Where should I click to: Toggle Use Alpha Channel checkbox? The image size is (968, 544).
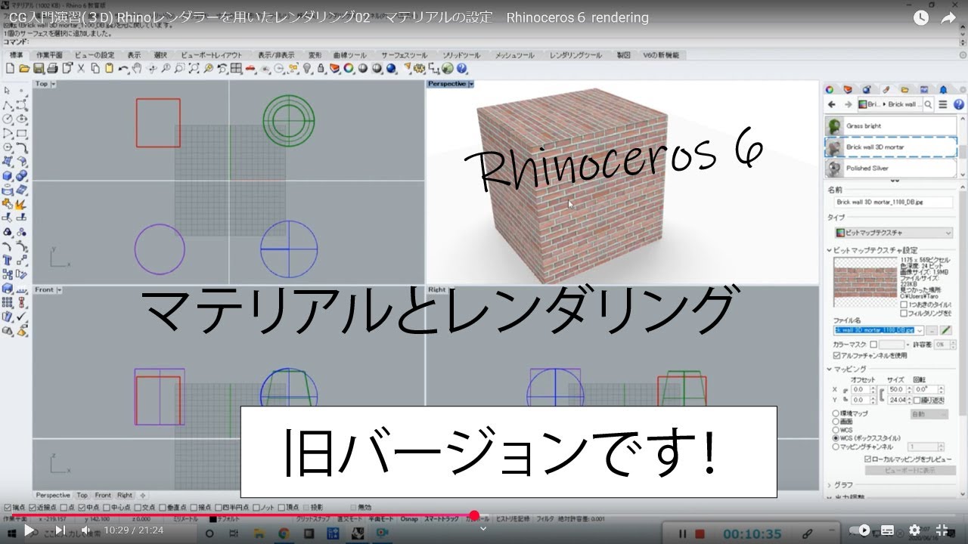tap(836, 355)
